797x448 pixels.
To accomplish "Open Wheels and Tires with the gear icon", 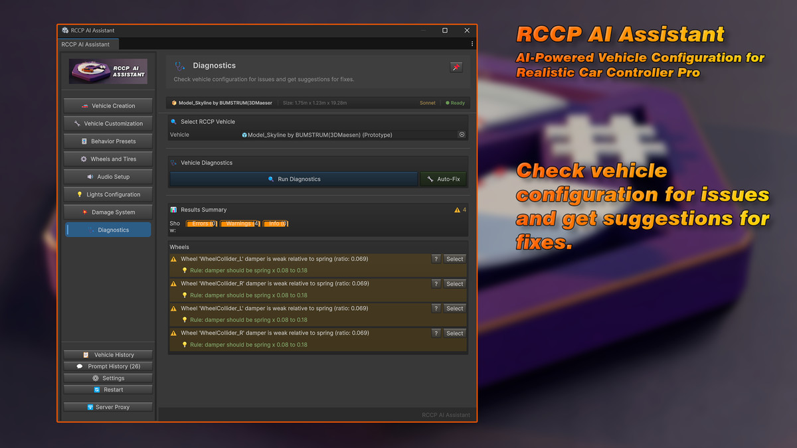I will pyautogui.click(x=84, y=159).
